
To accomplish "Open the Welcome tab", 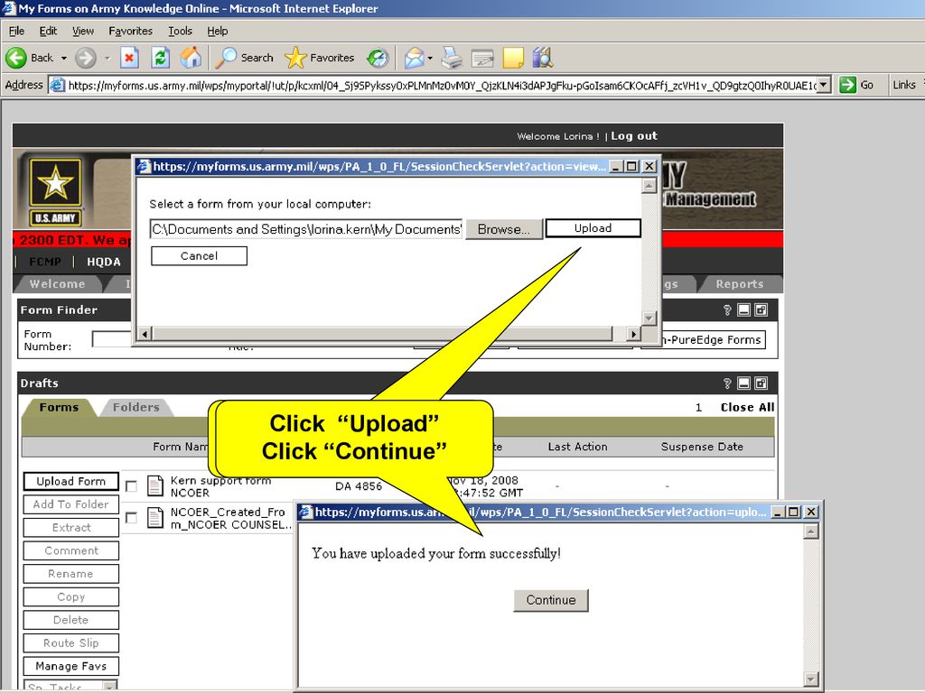I will 57,284.
